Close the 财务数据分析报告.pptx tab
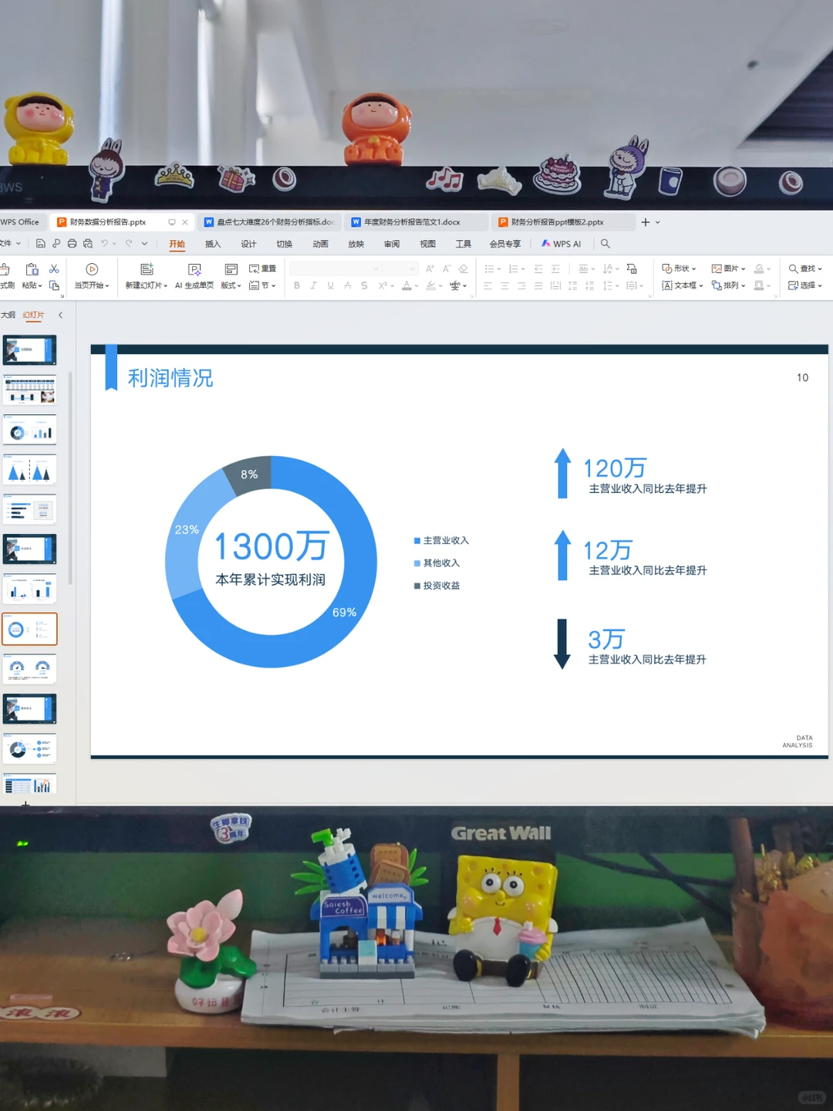 [x=185, y=222]
